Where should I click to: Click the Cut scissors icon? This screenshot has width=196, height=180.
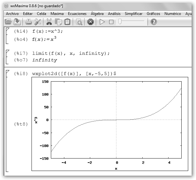49,22
